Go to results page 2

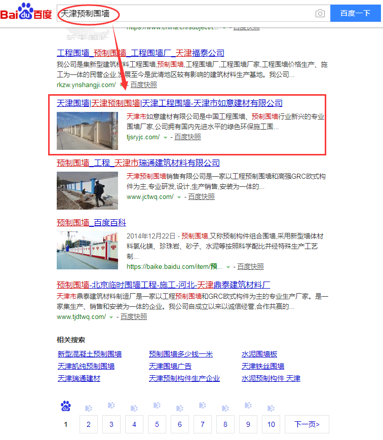pos(89,424)
